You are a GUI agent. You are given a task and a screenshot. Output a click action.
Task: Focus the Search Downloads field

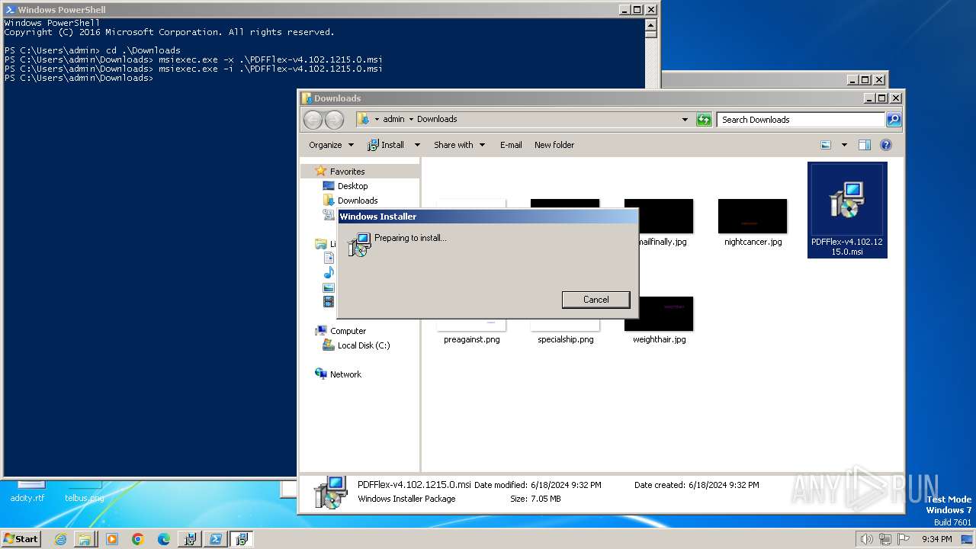click(801, 120)
